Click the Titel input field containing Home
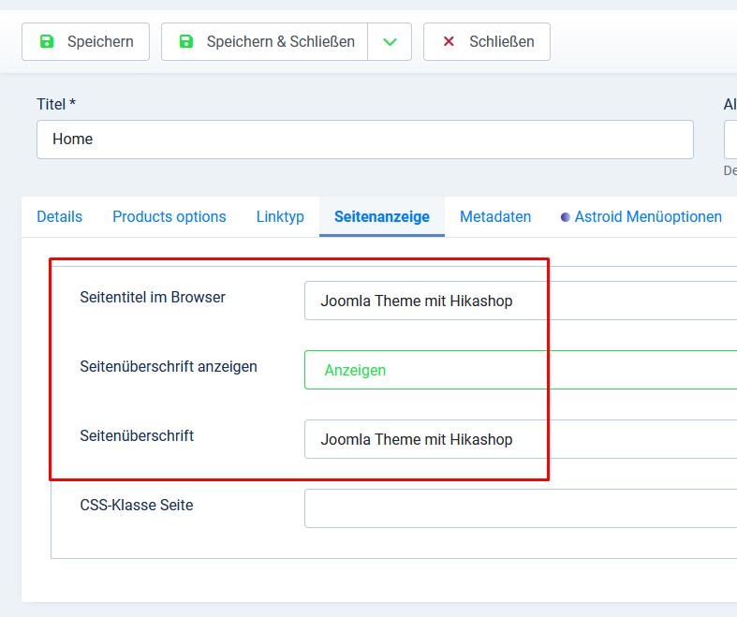Viewport: 737px width, 617px height. tap(364, 140)
